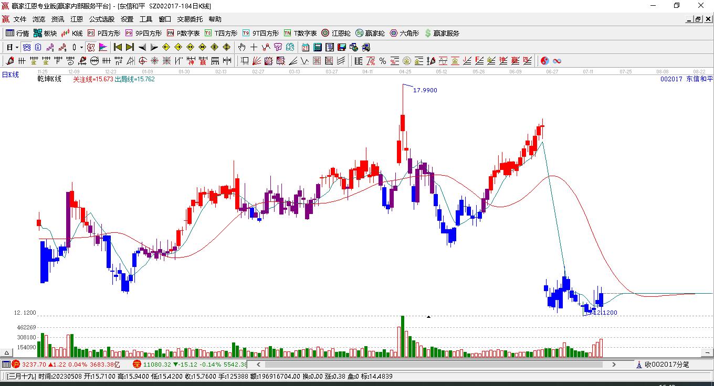
Task: Click the chart scrollbar right arrow
Action: (615, 364)
